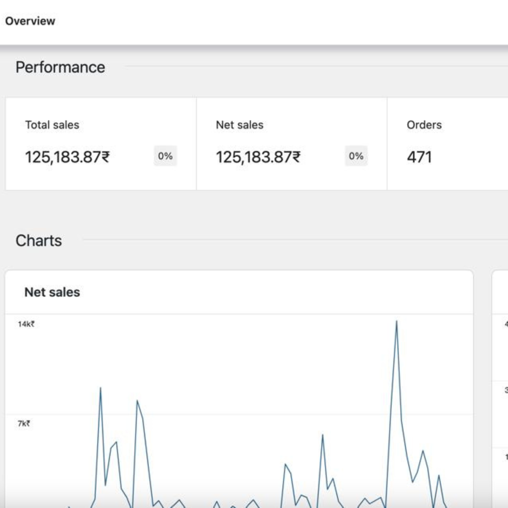The width and height of the screenshot is (508, 508).
Task: Click the 7k₹ axis label
Action: [24, 423]
